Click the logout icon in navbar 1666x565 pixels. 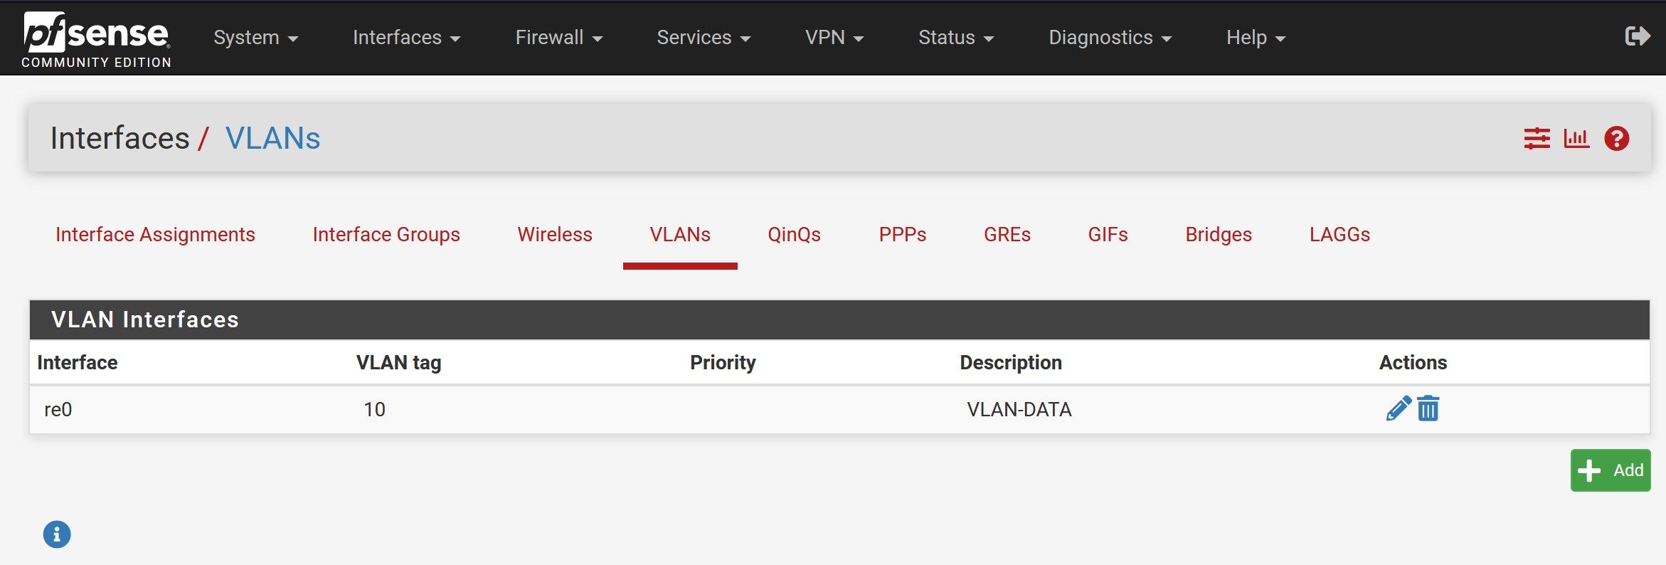(x=1638, y=36)
